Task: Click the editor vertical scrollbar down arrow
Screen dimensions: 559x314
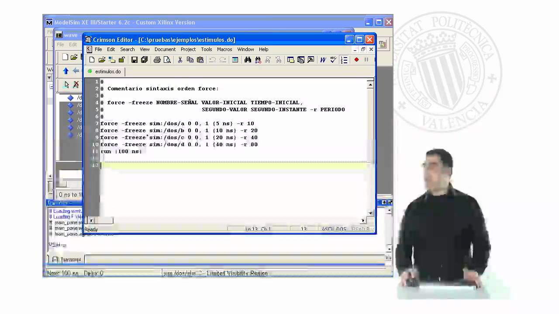Action: pyautogui.click(x=370, y=213)
